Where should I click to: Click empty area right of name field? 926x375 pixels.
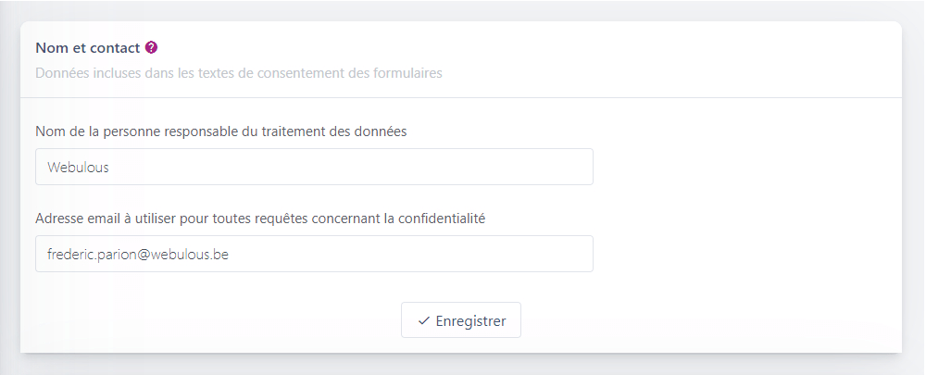[745, 167]
